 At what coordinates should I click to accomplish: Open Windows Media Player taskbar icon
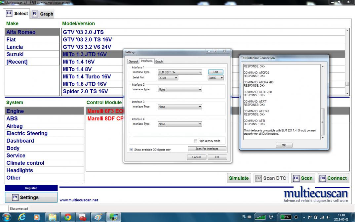(x=37, y=217)
